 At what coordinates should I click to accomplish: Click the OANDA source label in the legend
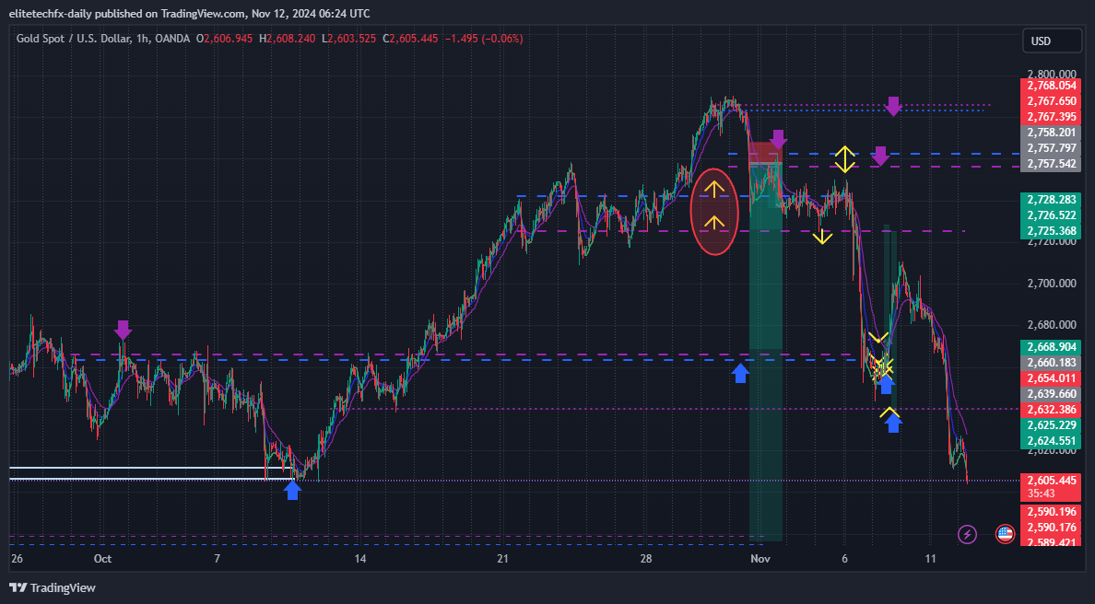(172, 39)
